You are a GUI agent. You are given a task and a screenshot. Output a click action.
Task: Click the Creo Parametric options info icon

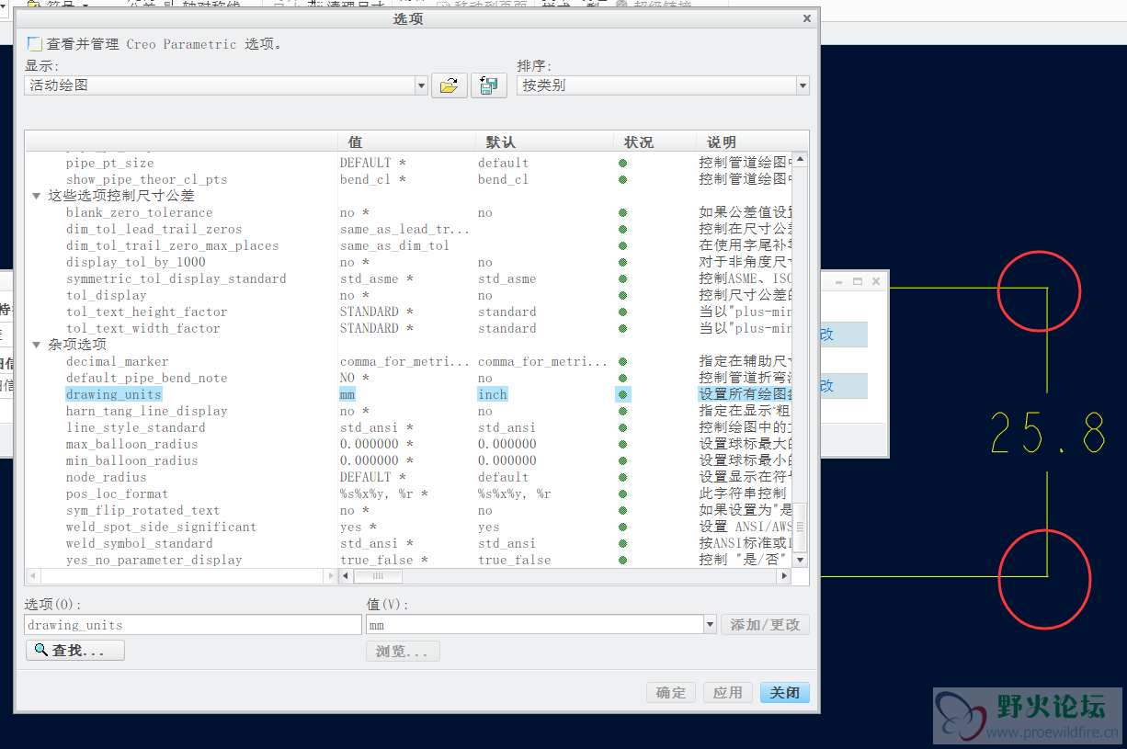(34, 43)
